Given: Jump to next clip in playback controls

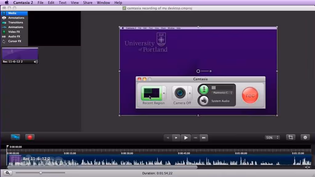Looking at the screenshot, I should click(204, 138).
